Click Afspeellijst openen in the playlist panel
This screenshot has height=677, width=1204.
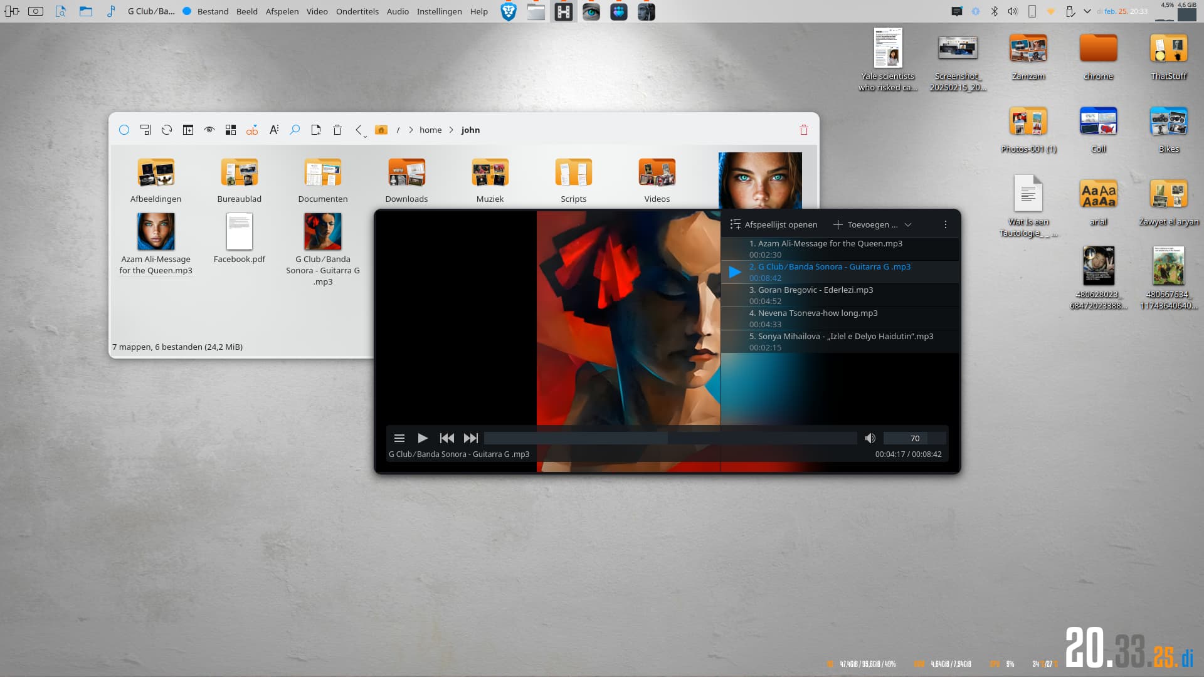click(774, 224)
